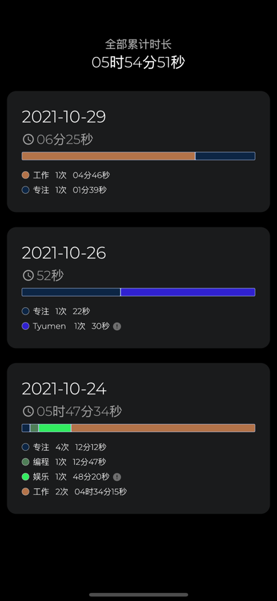Click the dark blue 专注 dot in 2021-10-29 card
Viewport: 277px width, 601px height.
(25, 190)
